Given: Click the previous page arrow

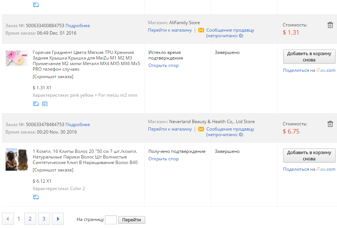Looking at the screenshot, I should [x=7, y=219].
